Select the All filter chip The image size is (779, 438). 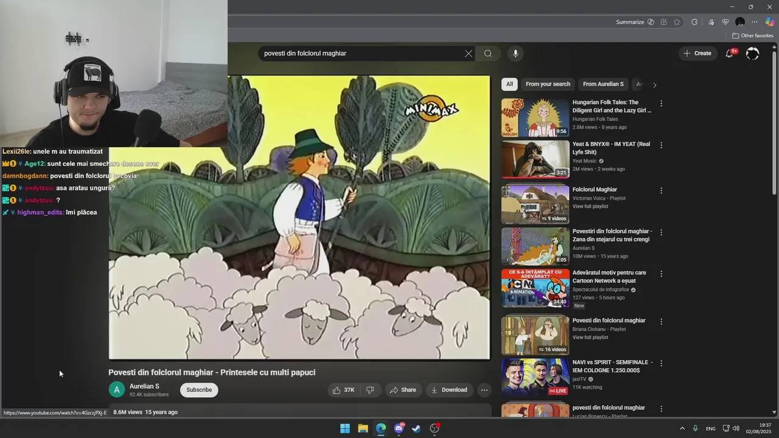click(509, 84)
